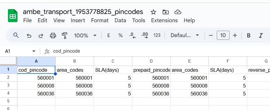Viewport: 270px width, 110px height.
Task: Check the cloud save status icon
Action: [x=178, y=12]
